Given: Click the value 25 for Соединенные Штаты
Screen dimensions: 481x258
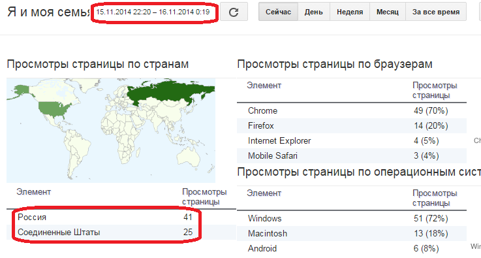Looking at the screenshot, I should click(x=188, y=233).
